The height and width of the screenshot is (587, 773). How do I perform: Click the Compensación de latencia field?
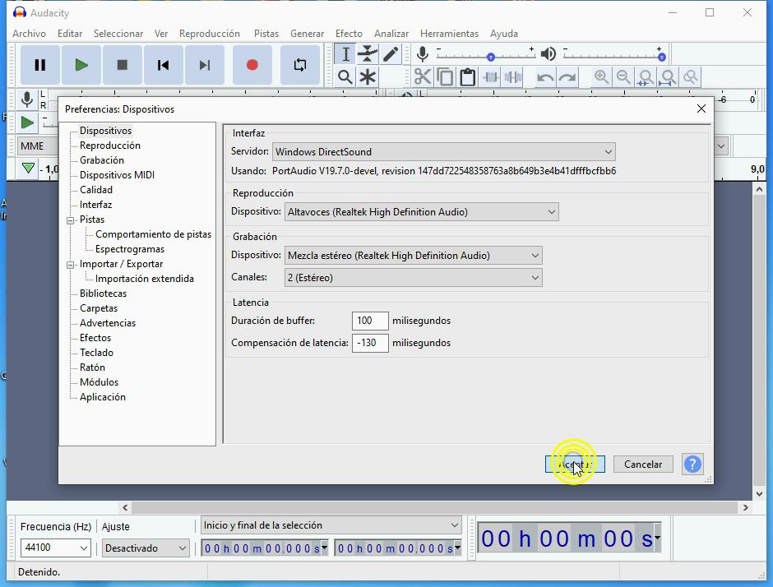[370, 343]
